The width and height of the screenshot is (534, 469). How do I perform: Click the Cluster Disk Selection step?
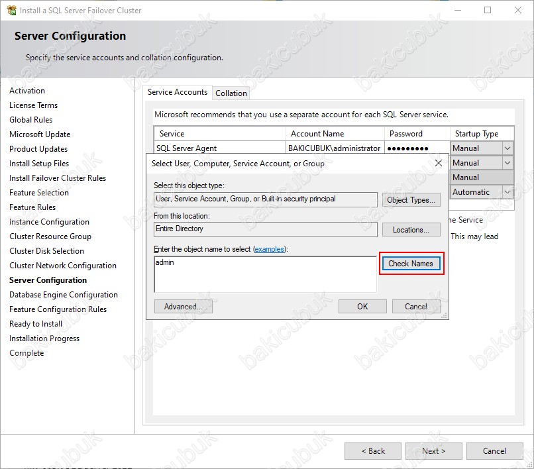[x=46, y=251]
